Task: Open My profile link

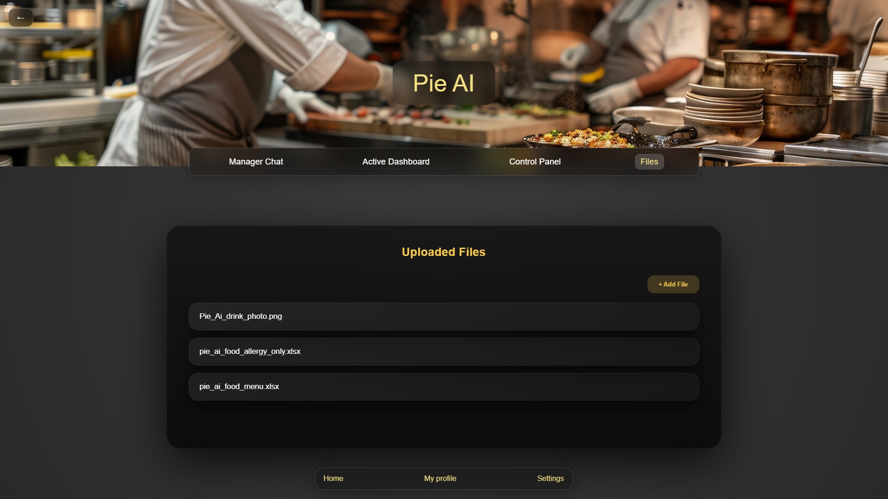Action: tap(440, 478)
